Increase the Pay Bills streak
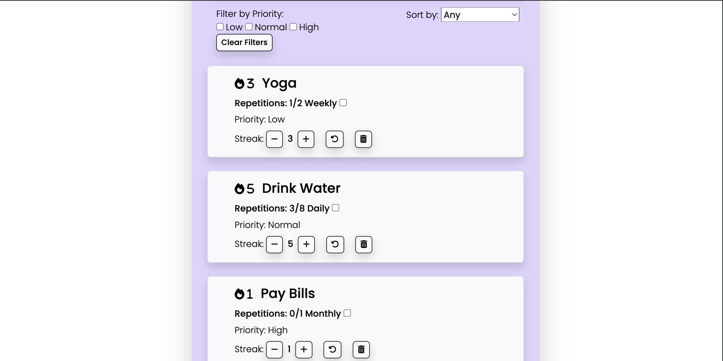This screenshot has height=361, width=723. pos(304,350)
